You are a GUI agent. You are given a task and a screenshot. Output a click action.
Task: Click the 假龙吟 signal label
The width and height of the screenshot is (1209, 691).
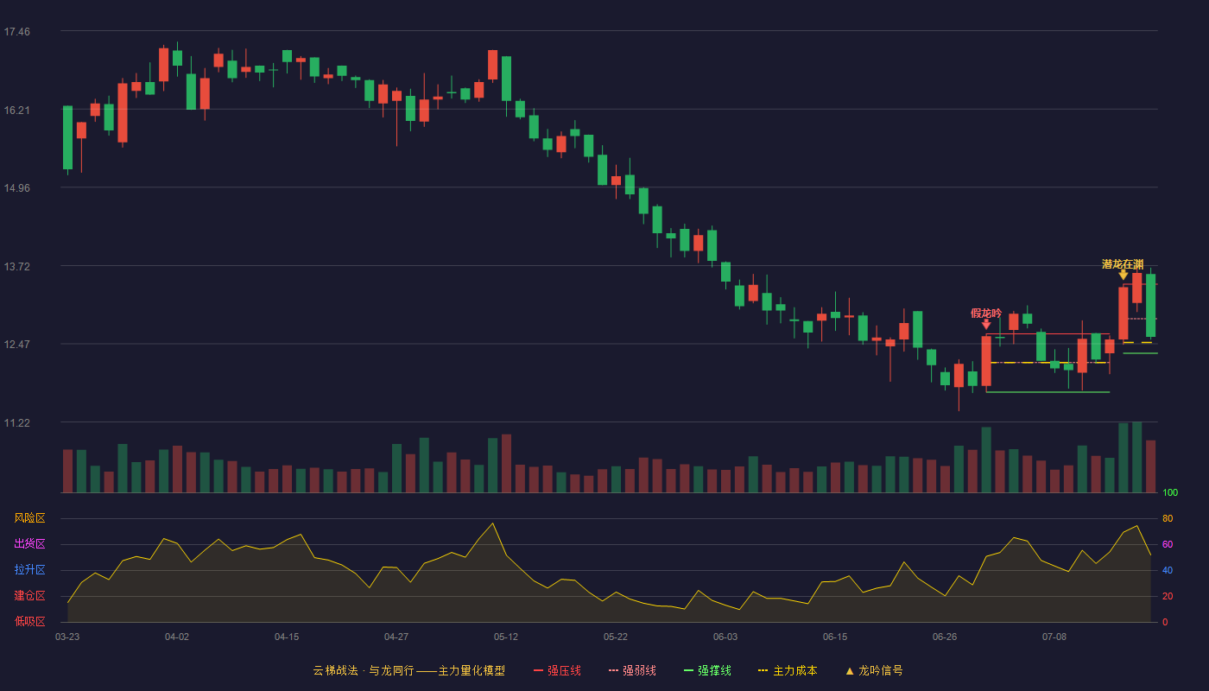(986, 313)
